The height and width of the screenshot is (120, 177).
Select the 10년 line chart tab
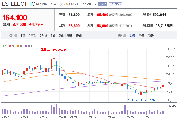click(78, 35)
